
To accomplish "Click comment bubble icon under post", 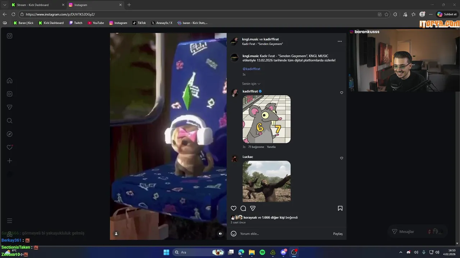I will (243, 208).
